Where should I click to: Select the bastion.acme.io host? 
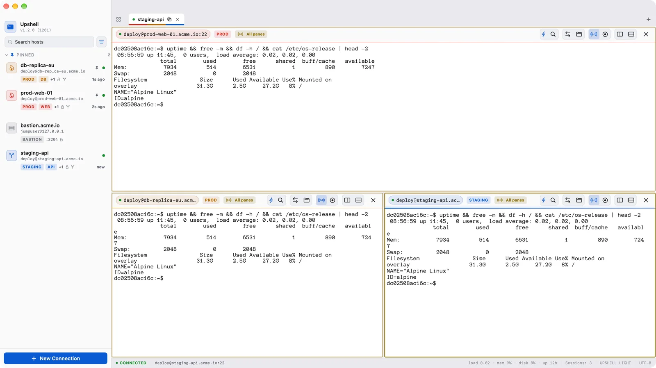coord(55,132)
